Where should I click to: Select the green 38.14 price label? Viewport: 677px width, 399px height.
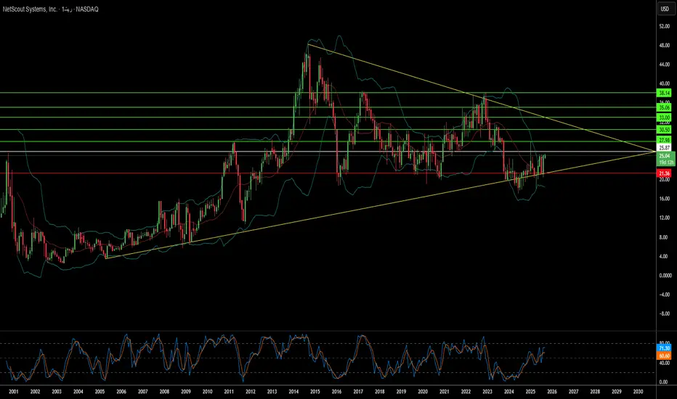tap(664, 93)
